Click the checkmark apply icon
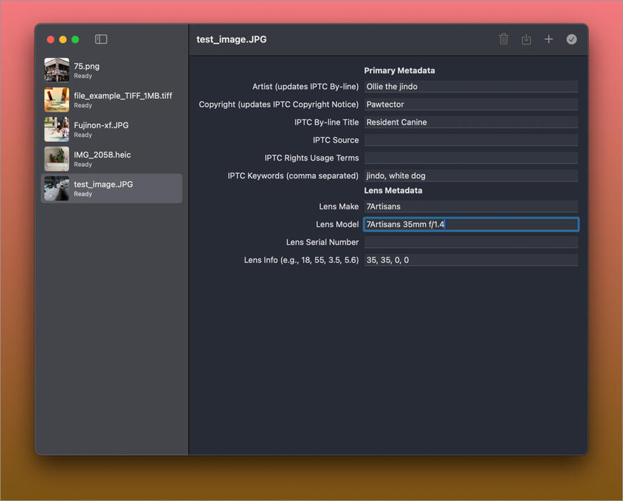Screen dimensions: 623x501 click(571, 40)
